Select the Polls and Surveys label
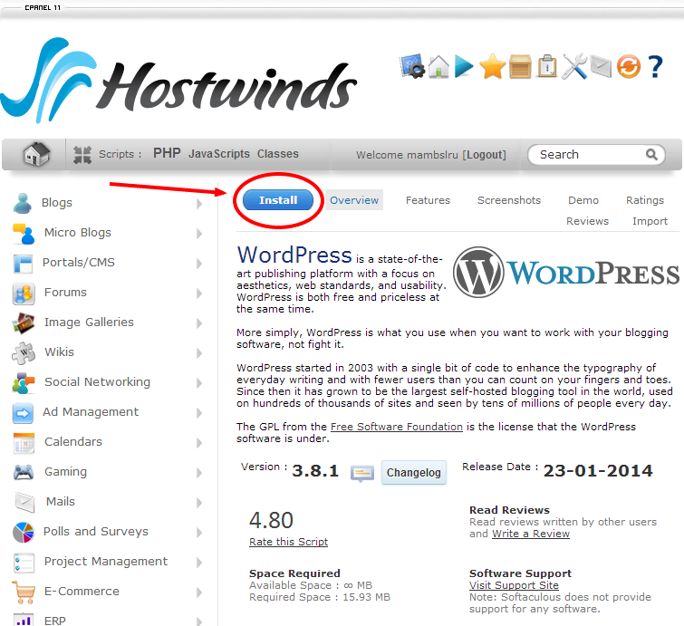 point(96,532)
